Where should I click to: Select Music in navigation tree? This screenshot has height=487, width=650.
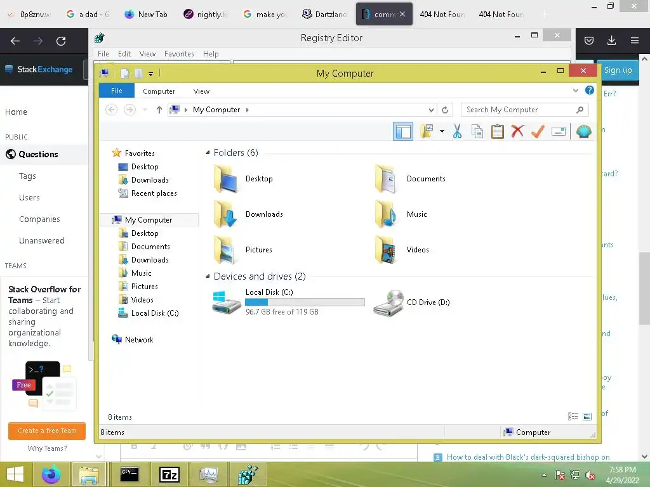click(135, 273)
